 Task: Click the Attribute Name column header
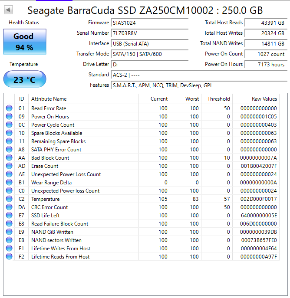(x=83, y=99)
